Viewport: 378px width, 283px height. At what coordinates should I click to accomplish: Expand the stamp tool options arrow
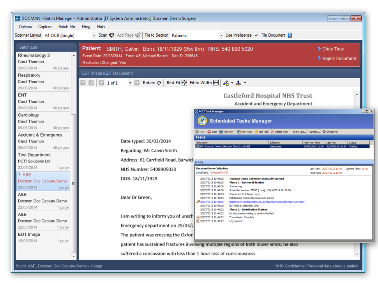(245, 83)
